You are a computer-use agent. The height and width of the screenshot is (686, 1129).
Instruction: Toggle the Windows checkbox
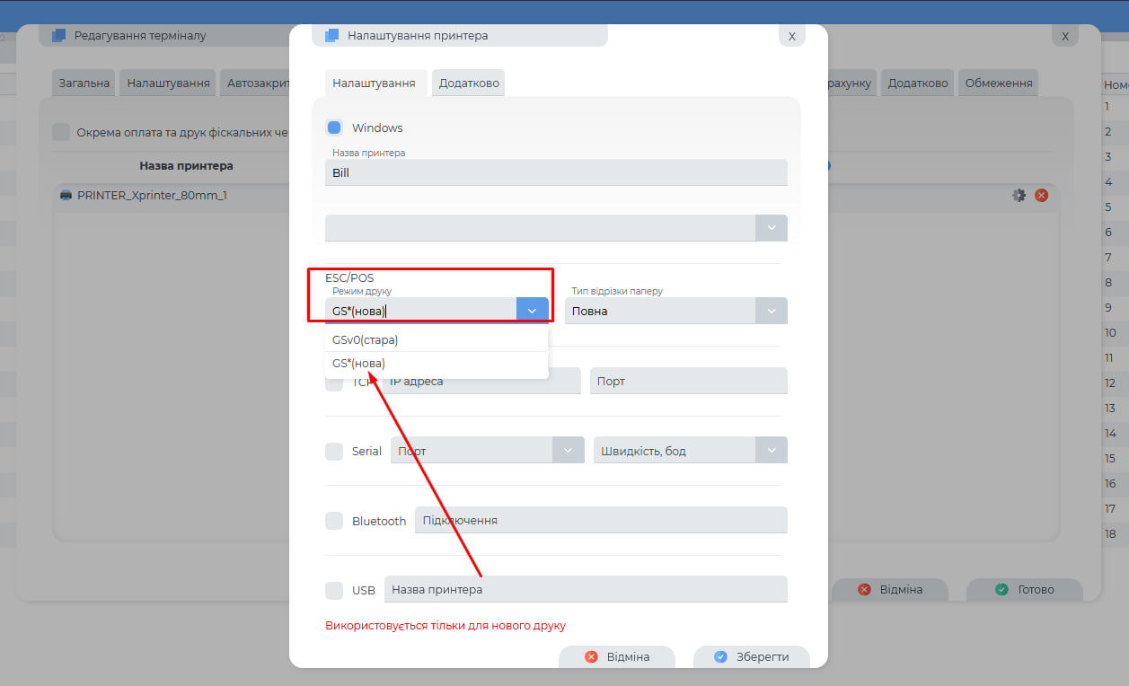[x=334, y=128]
